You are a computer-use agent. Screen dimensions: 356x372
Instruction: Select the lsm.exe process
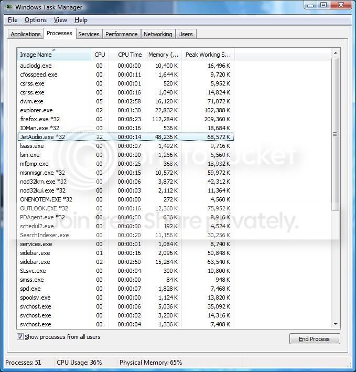point(126,155)
